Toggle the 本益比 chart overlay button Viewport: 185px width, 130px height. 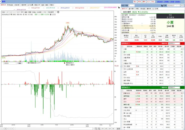click(x=34, y=12)
